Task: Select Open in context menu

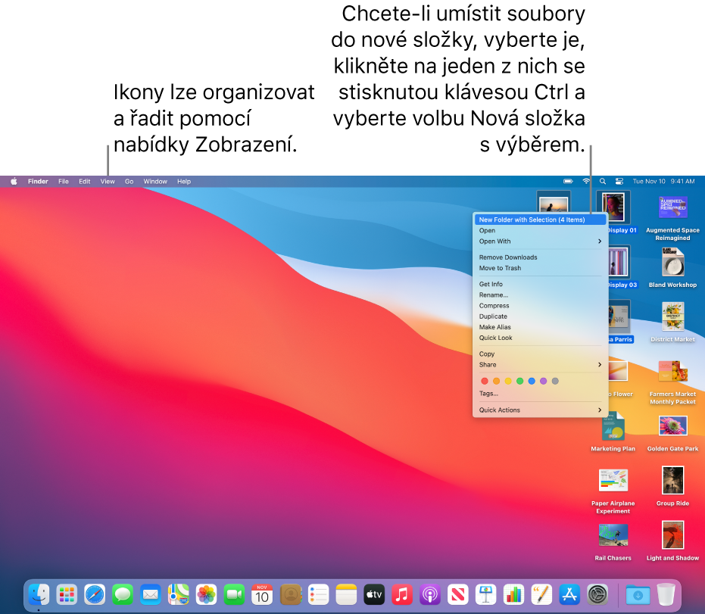Action: [541, 231]
